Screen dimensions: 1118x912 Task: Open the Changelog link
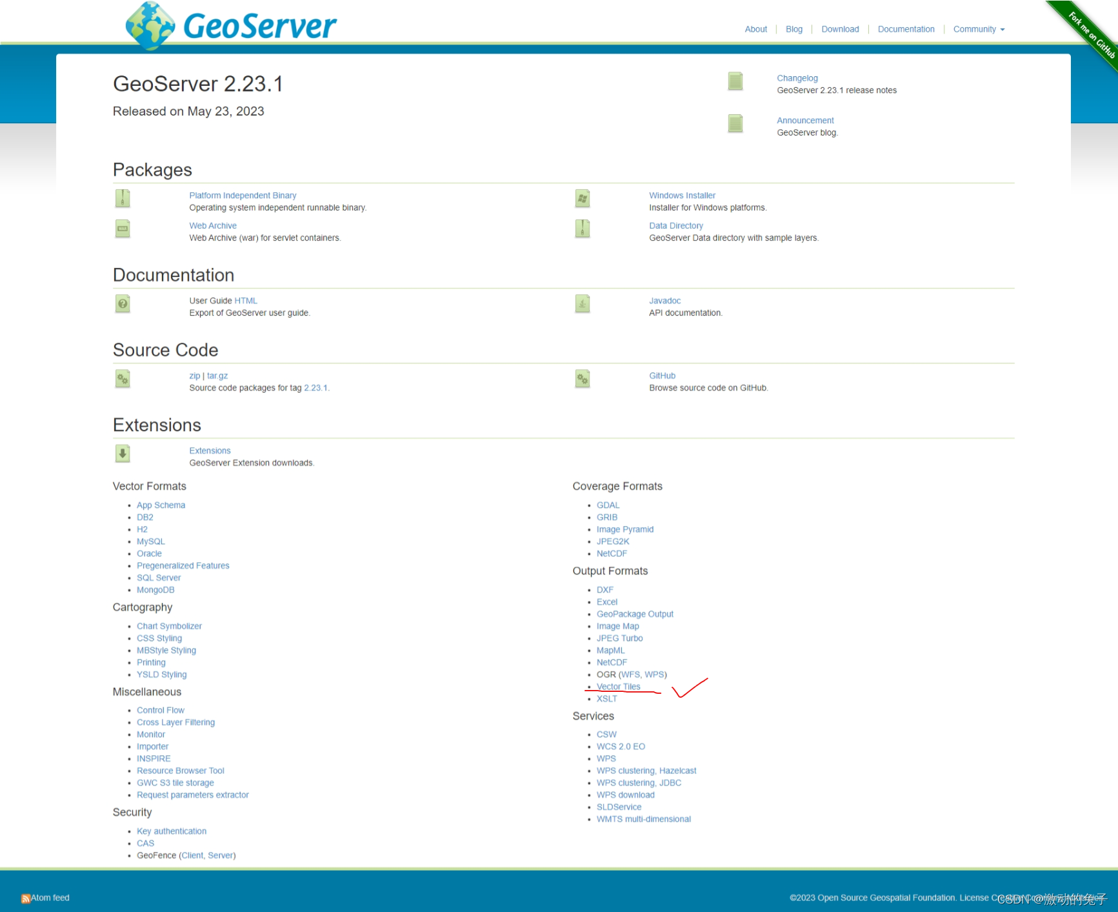[797, 78]
